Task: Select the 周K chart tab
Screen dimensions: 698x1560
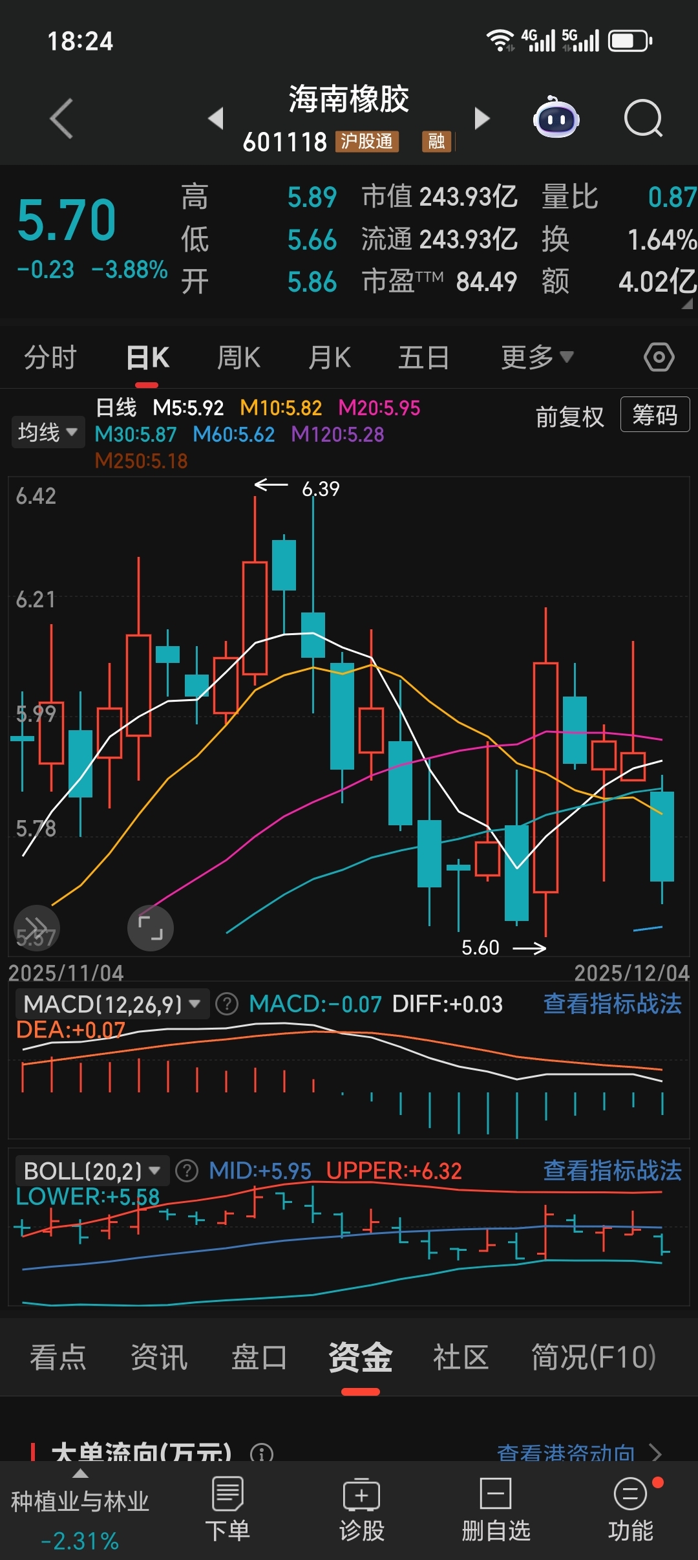Action: point(238,357)
